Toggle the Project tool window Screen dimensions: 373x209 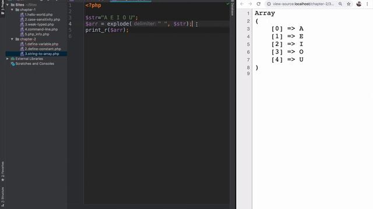pyautogui.click(x=2, y=8)
